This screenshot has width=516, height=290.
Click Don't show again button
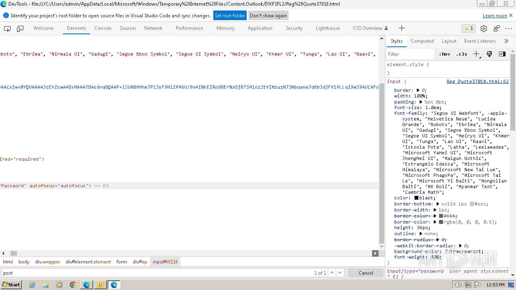click(268, 16)
